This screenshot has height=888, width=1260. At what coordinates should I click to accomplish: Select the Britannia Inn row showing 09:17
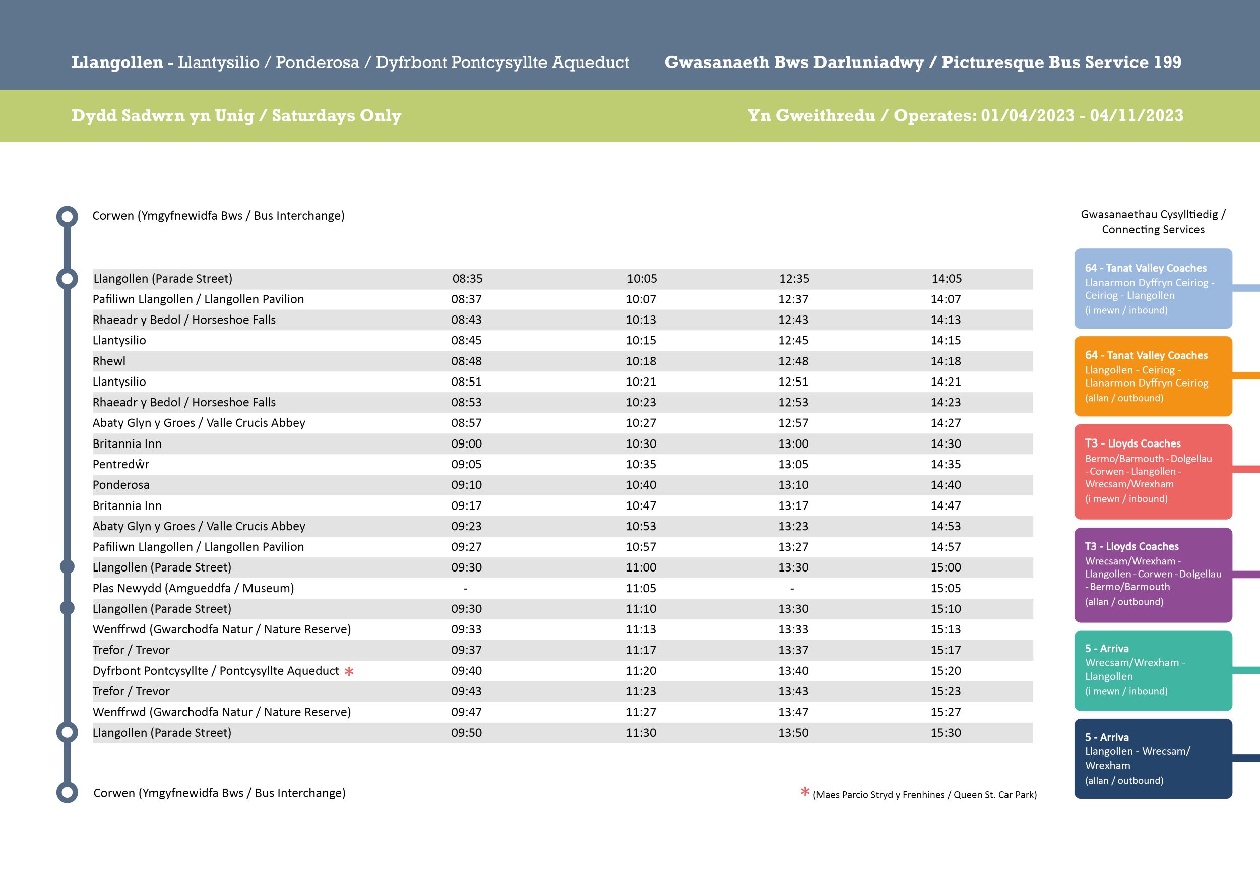pyautogui.click(x=562, y=505)
